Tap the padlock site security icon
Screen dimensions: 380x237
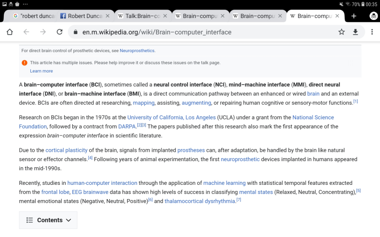(76, 32)
